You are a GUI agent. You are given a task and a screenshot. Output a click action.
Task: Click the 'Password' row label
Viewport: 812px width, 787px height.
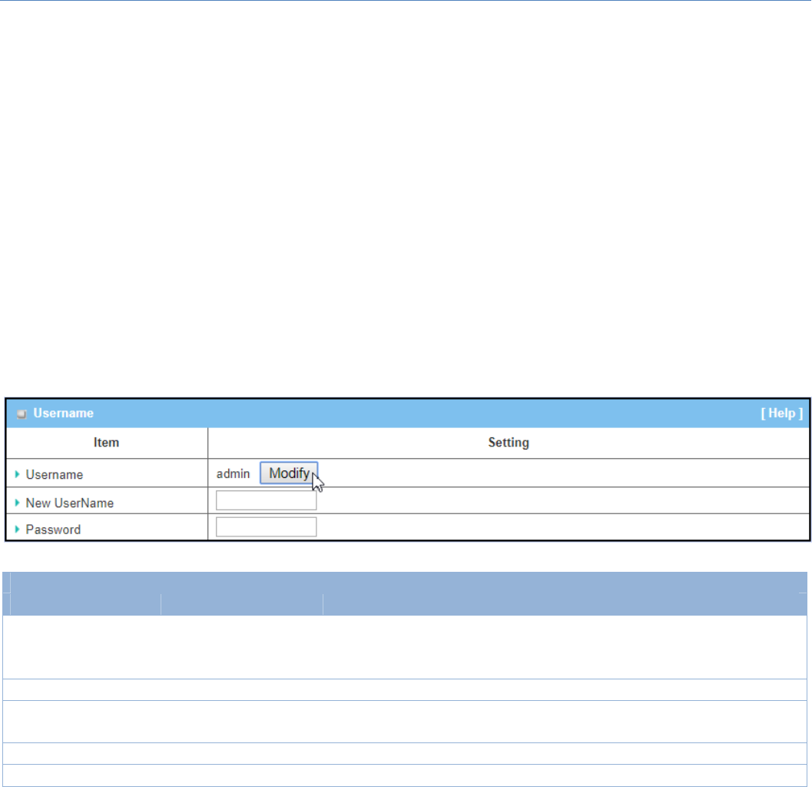(53, 530)
